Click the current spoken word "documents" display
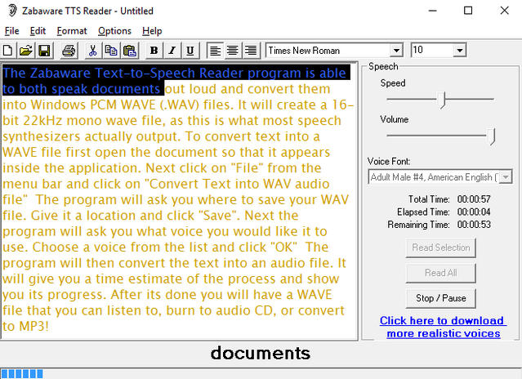This screenshot has height=379, width=522. [x=261, y=353]
